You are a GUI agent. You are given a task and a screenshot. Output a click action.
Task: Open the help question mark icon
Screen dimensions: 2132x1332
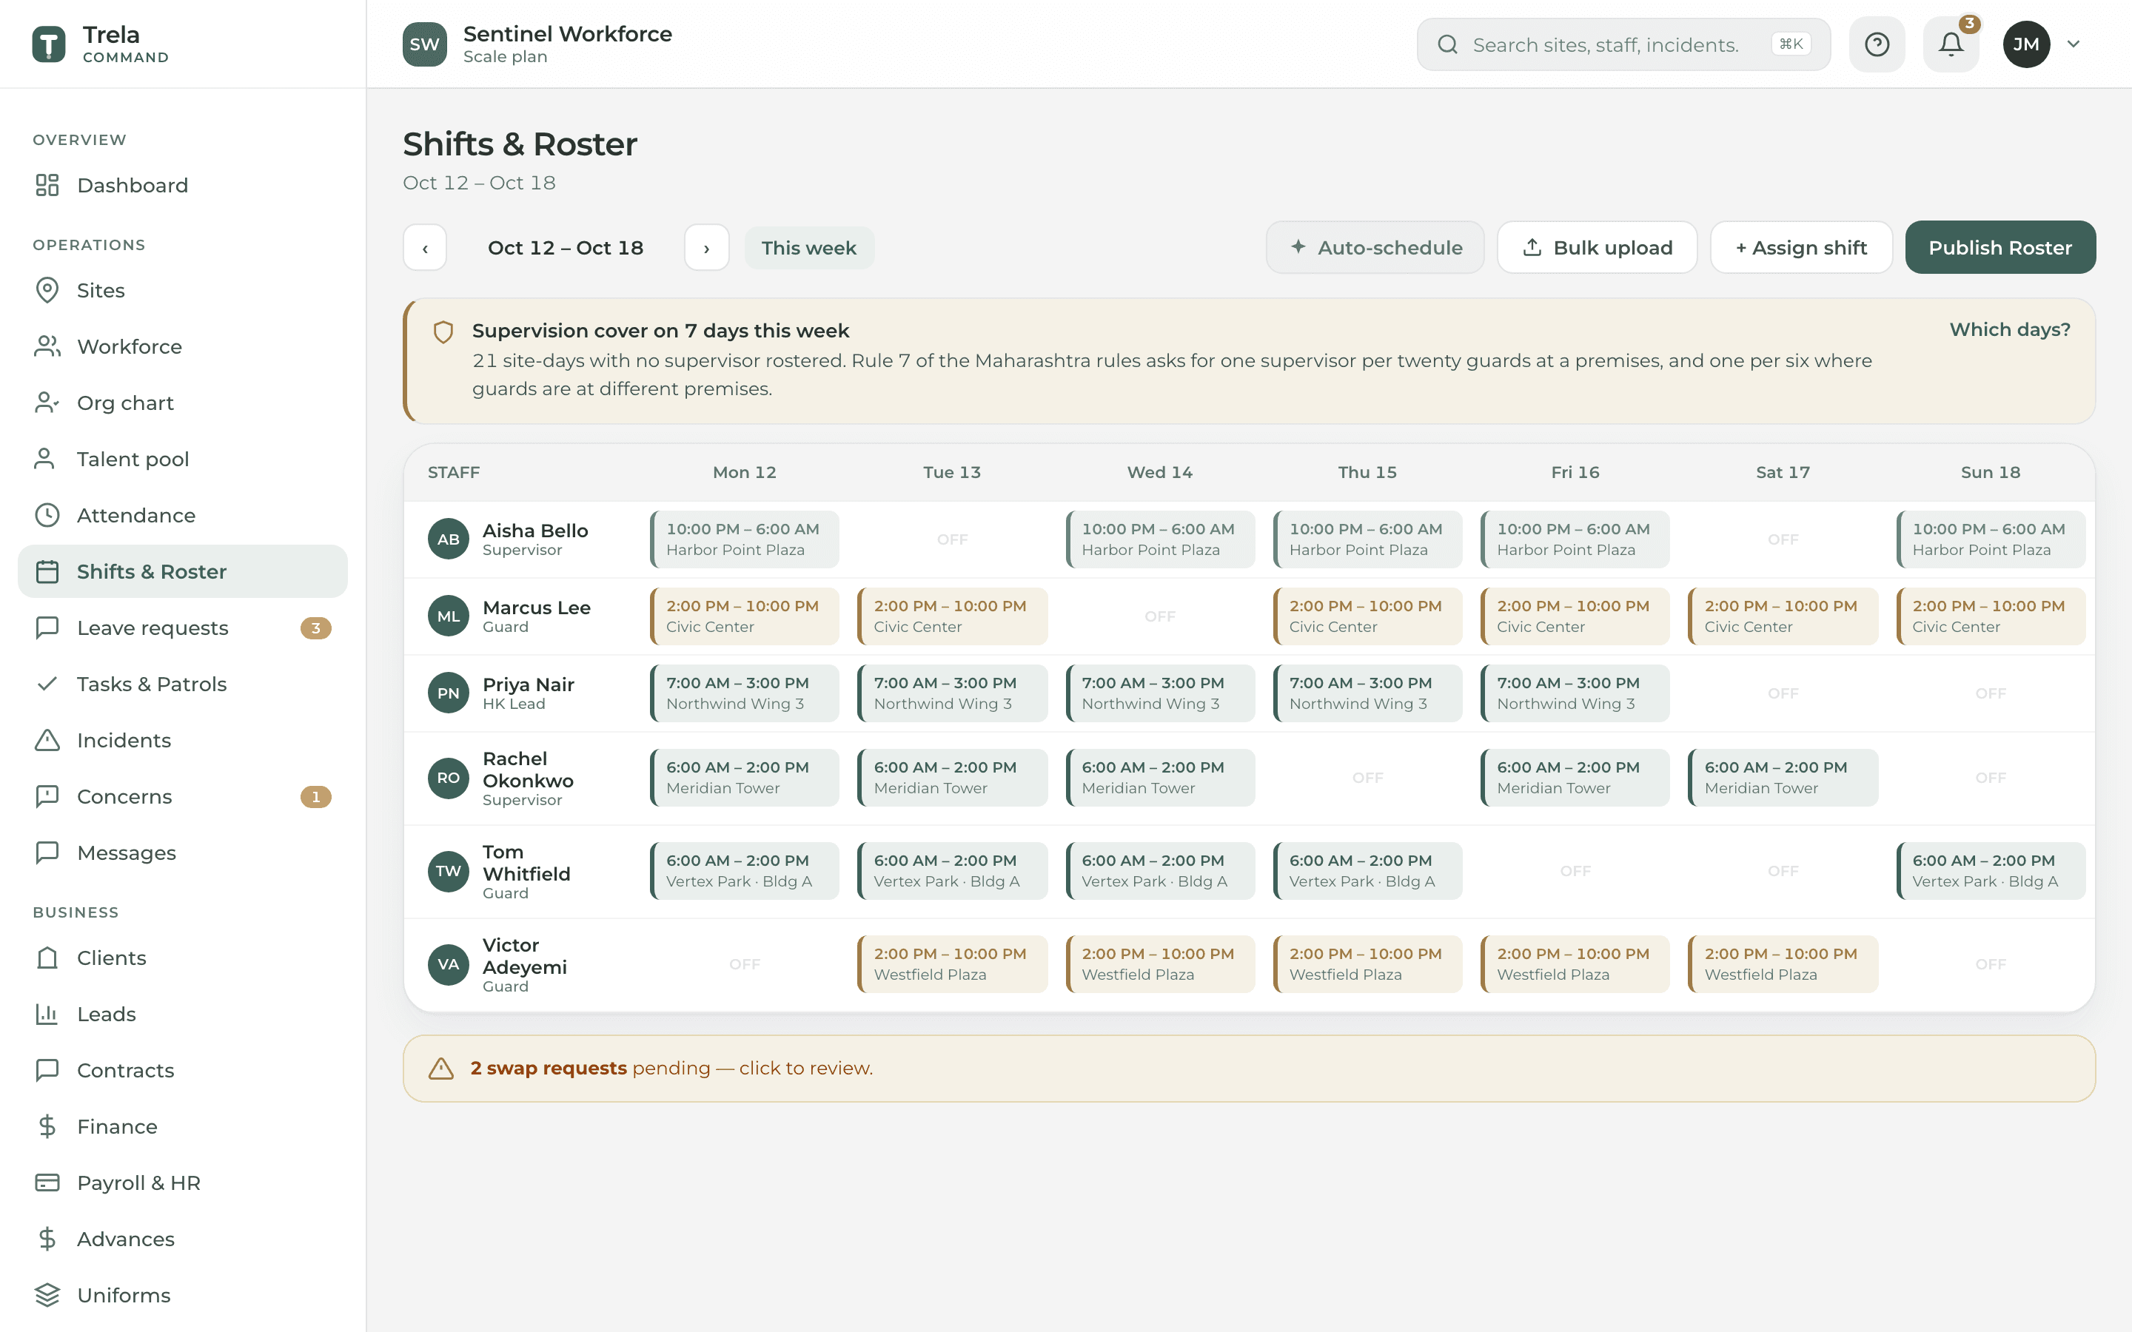click(1877, 44)
